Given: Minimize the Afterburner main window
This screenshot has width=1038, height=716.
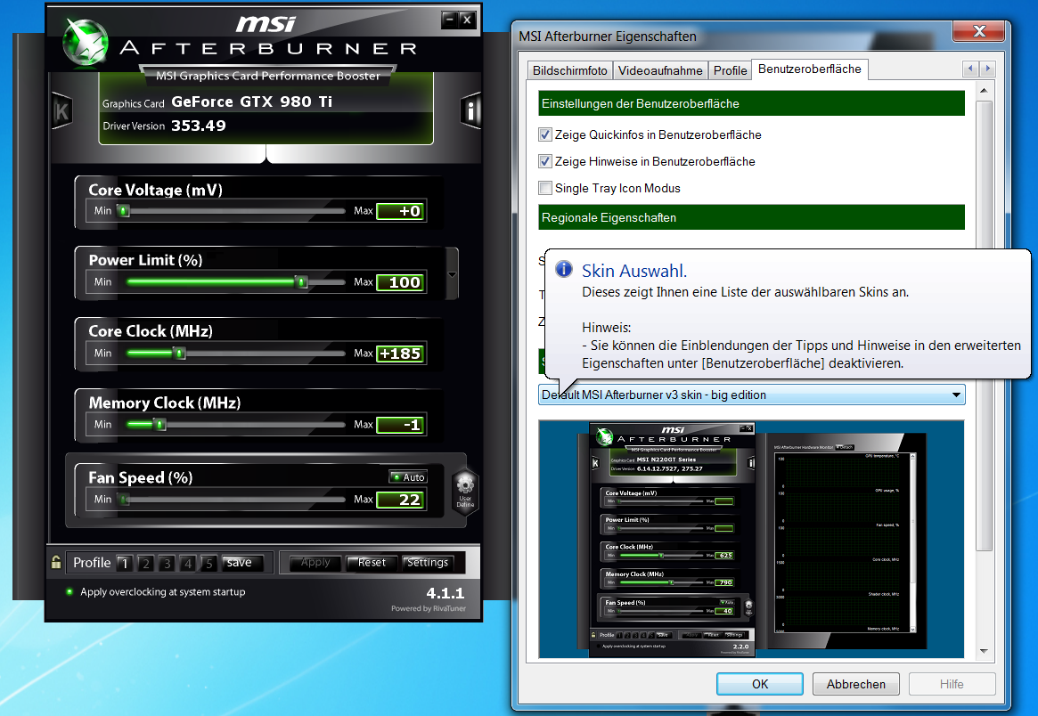Looking at the screenshot, I should 449,20.
